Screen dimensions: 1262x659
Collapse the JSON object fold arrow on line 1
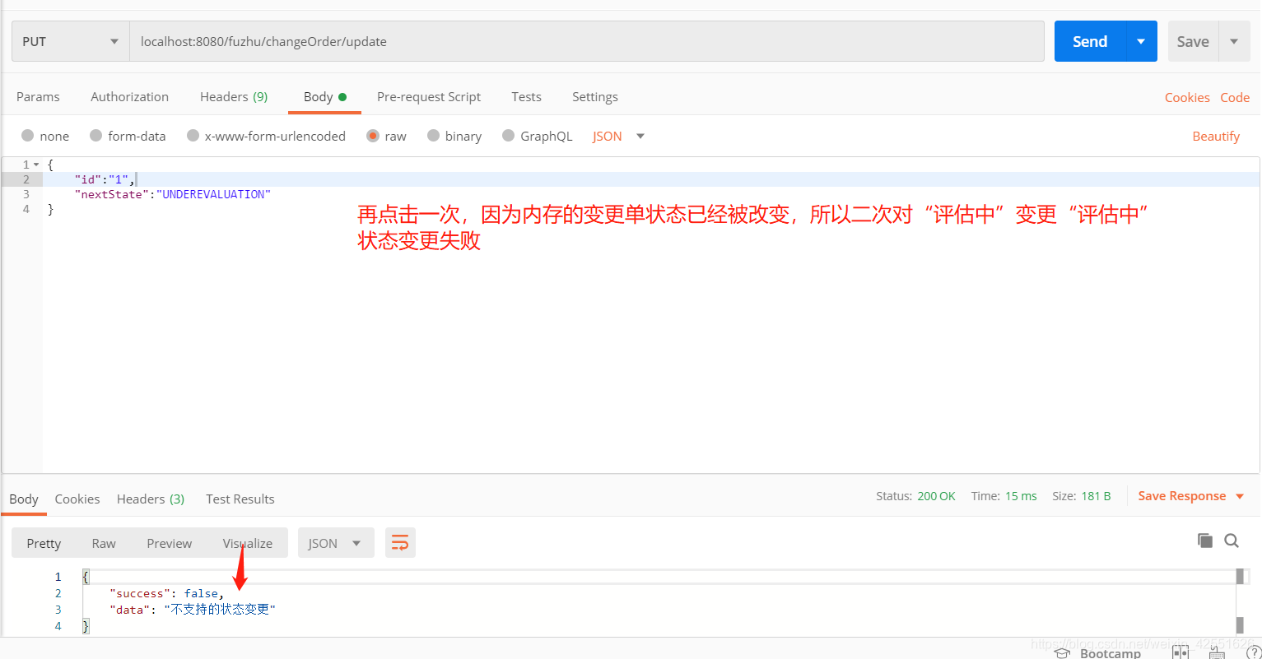(x=36, y=165)
